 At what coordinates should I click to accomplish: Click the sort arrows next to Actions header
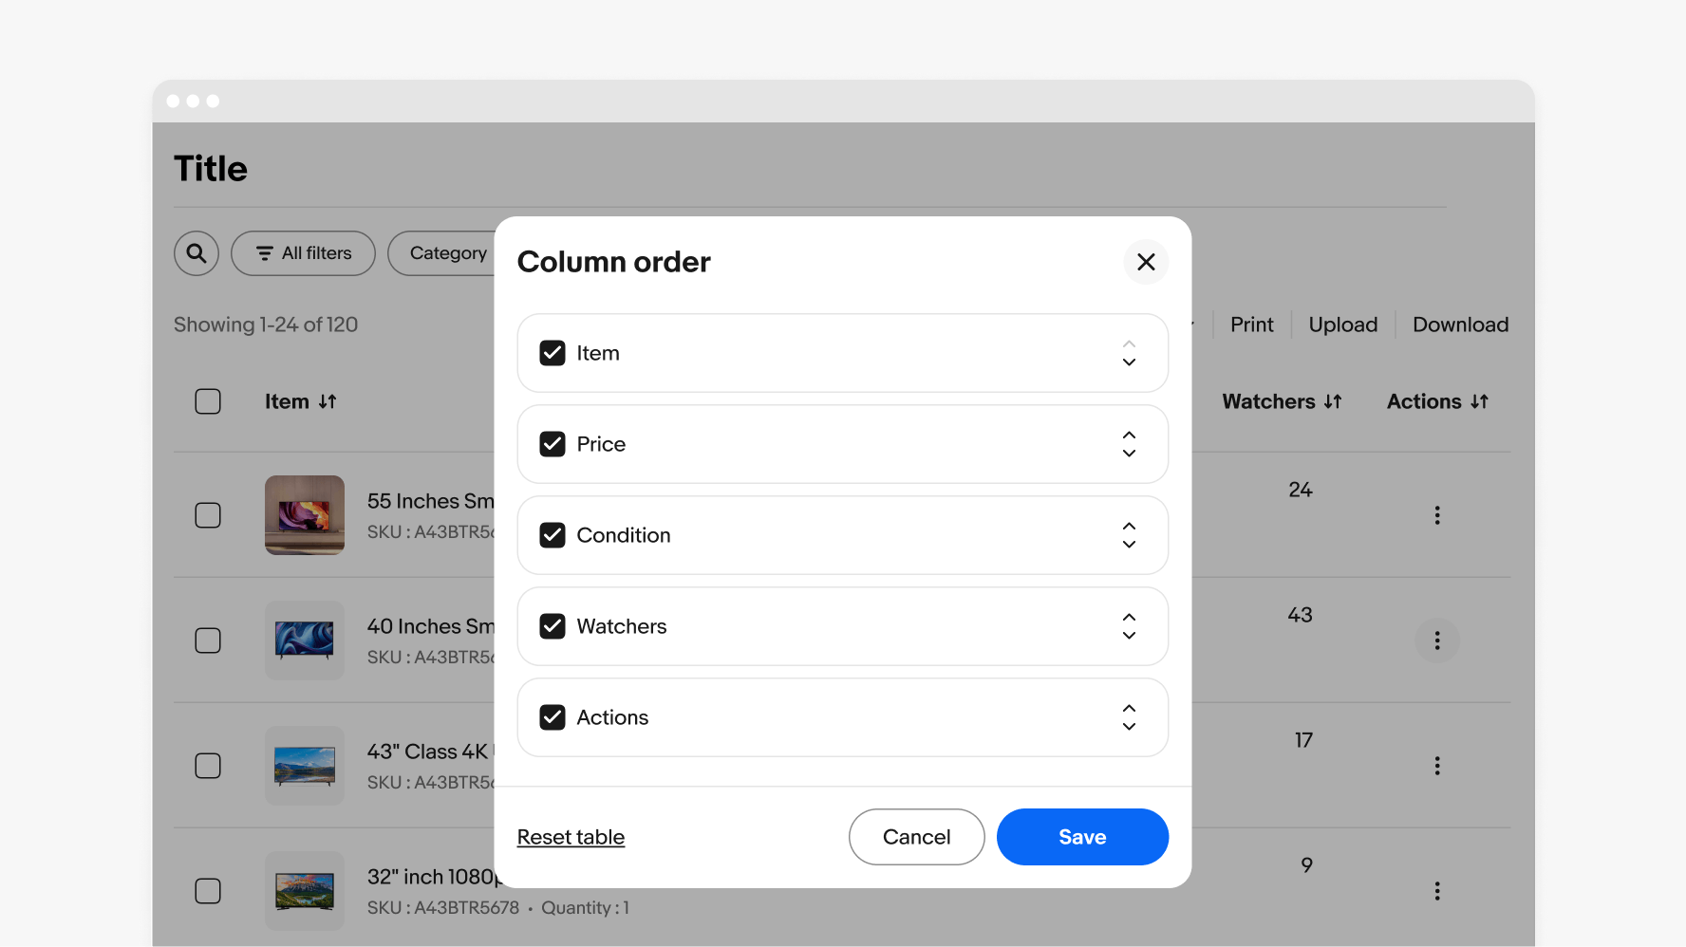point(1479,401)
